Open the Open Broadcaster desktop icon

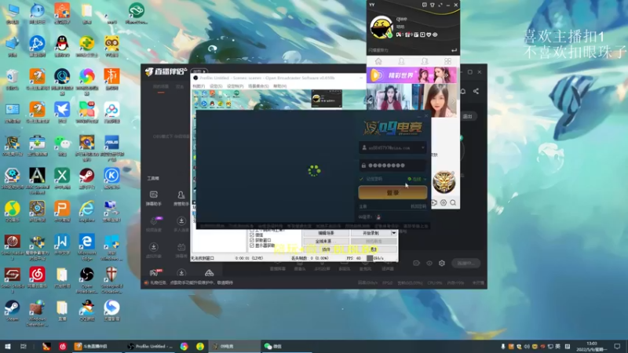87,280
